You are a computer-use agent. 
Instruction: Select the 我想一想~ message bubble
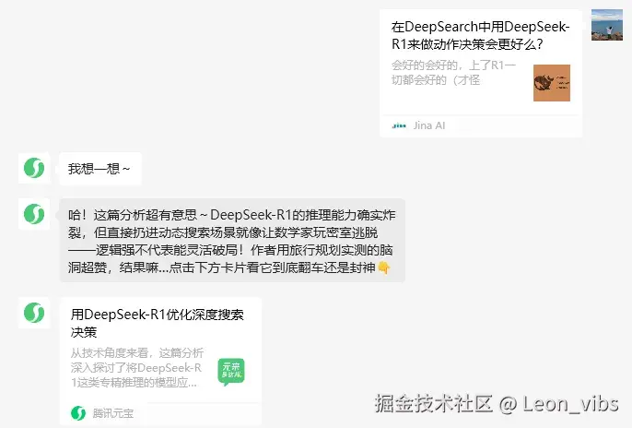coord(100,169)
